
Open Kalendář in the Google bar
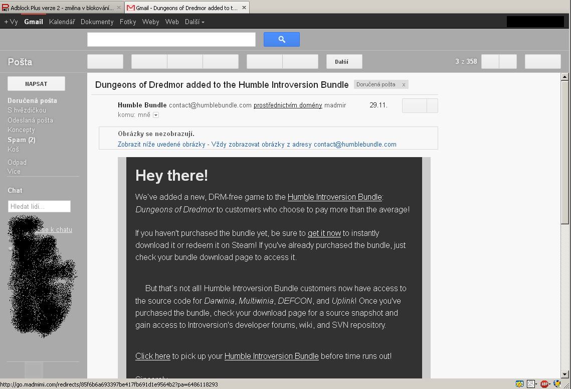pos(62,22)
